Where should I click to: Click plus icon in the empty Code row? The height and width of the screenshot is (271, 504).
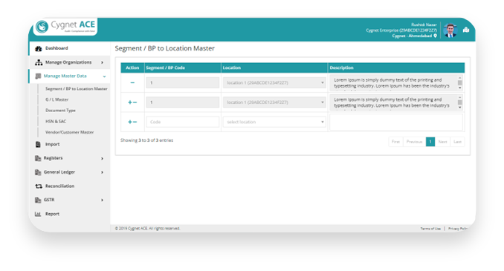(x=130, y=122)
